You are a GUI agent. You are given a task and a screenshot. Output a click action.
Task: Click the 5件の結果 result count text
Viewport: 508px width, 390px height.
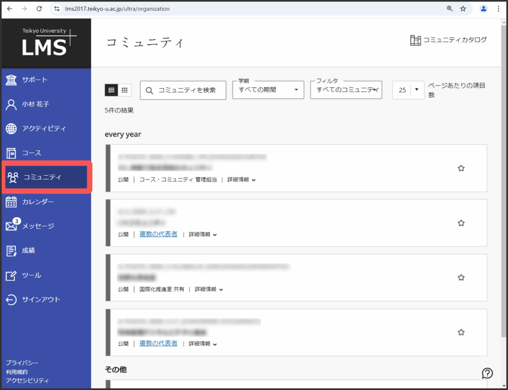[119, 111]
